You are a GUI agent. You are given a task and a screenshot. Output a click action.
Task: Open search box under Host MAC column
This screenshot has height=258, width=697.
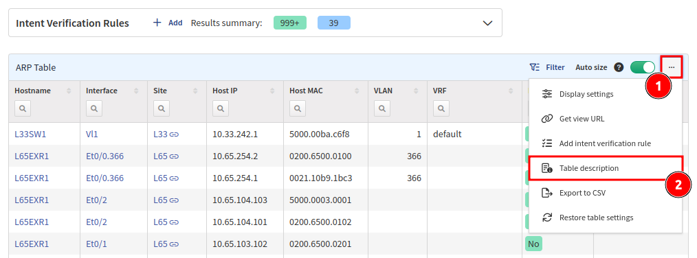[x=296, y=108]
